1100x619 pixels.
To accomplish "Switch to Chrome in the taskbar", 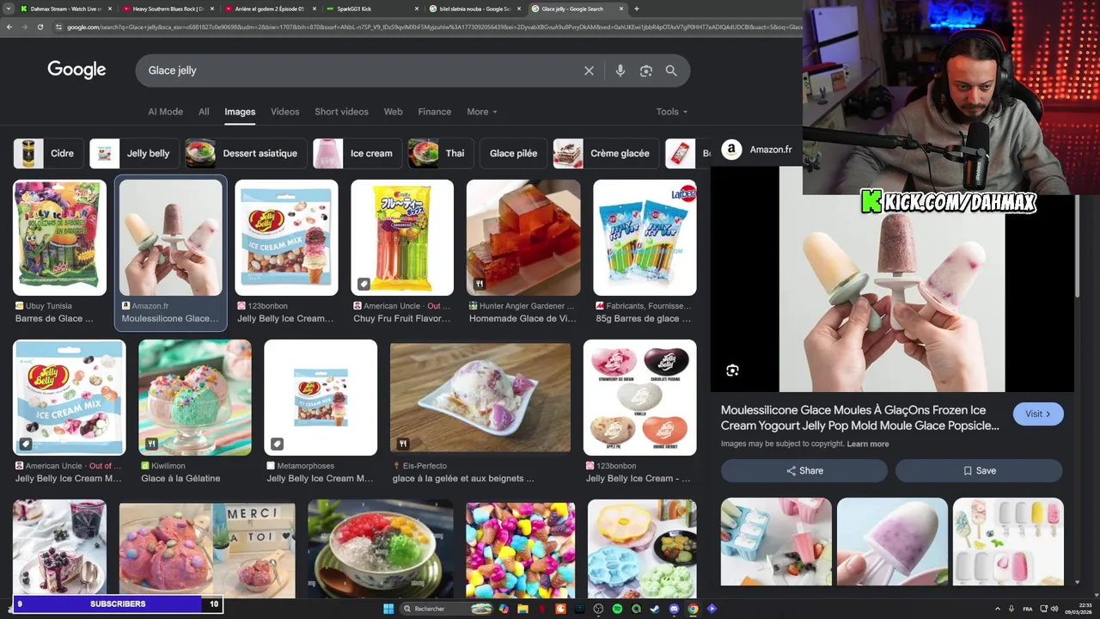I will (693, 609).
